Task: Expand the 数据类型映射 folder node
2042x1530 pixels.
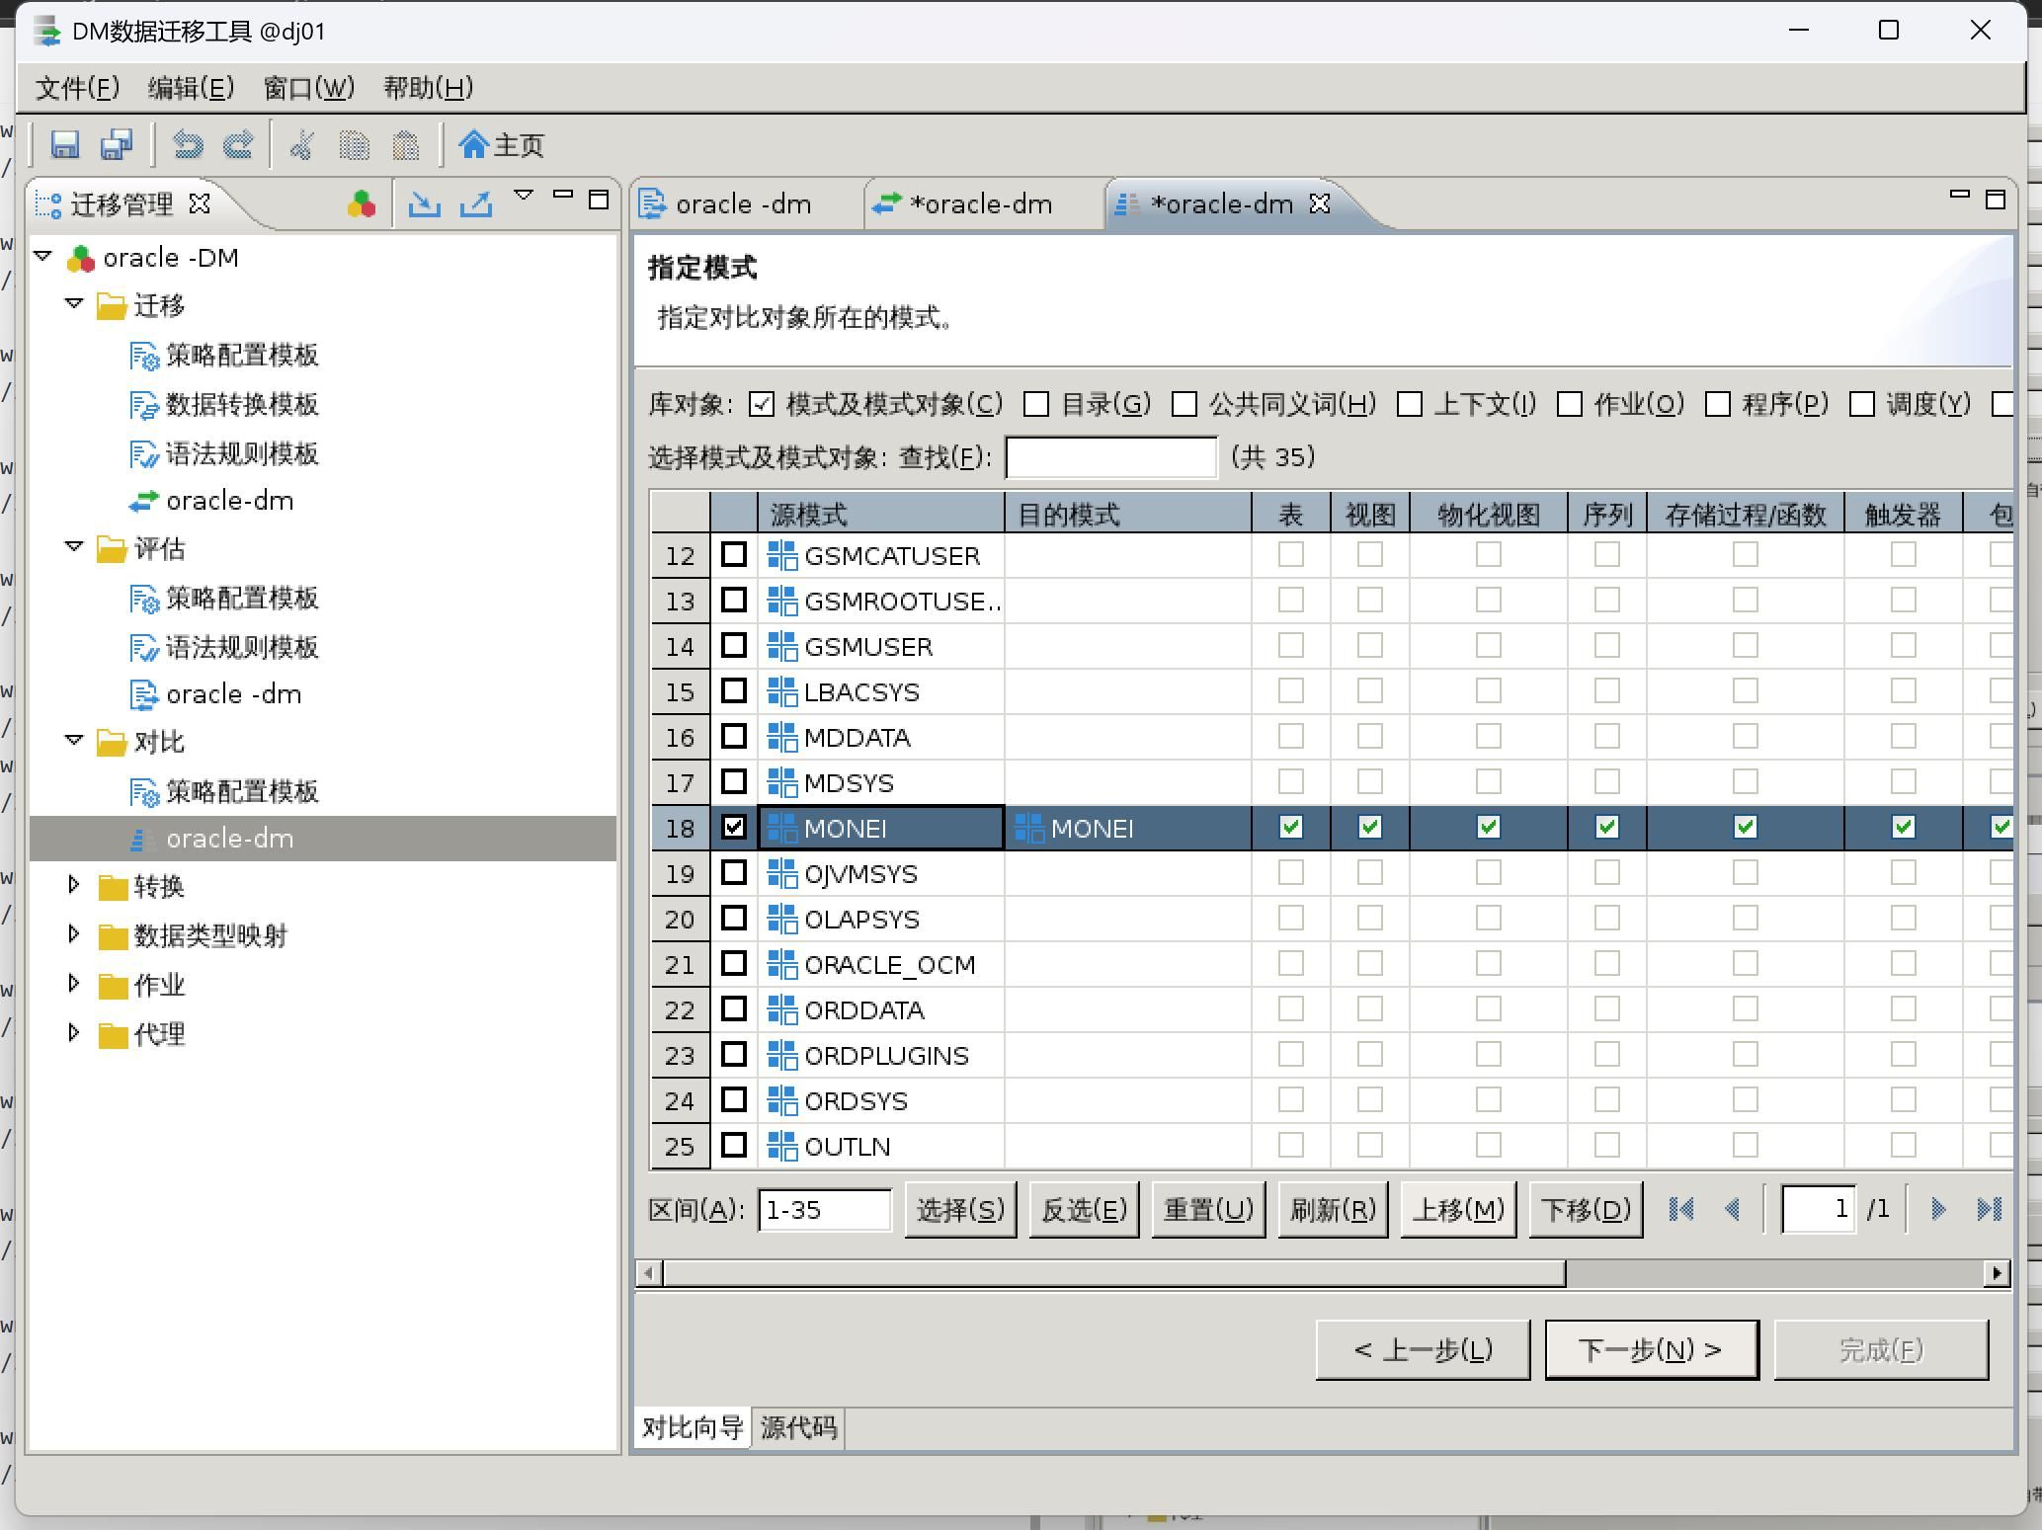Action: click(x=74, y=933)
